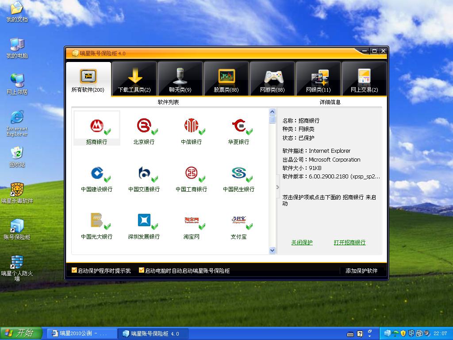
Task: Select Internet Explorer desktop icon
Action: [x=17, y=123]
